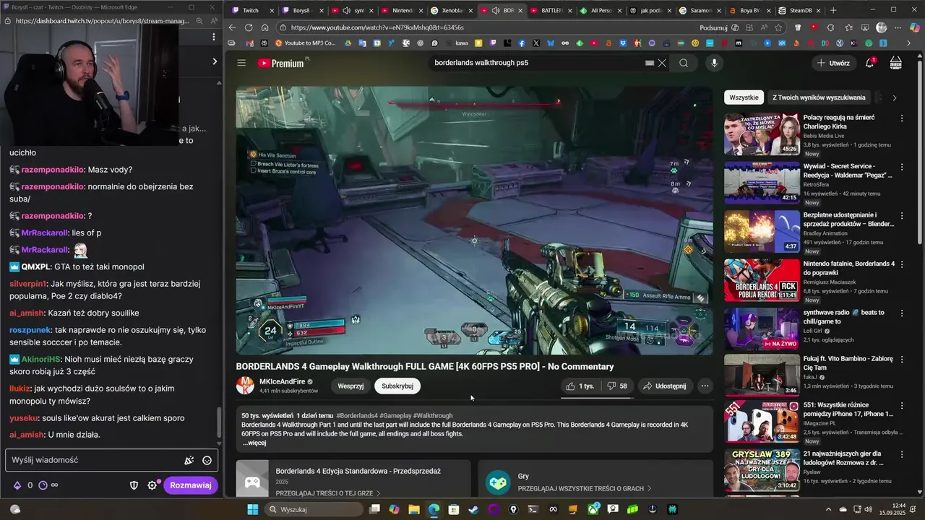Open the MKIceAndFire channel avatar

(x=245, y=386)
